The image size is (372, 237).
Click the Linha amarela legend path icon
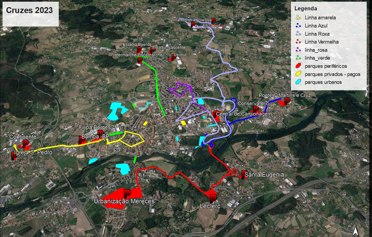298,18
